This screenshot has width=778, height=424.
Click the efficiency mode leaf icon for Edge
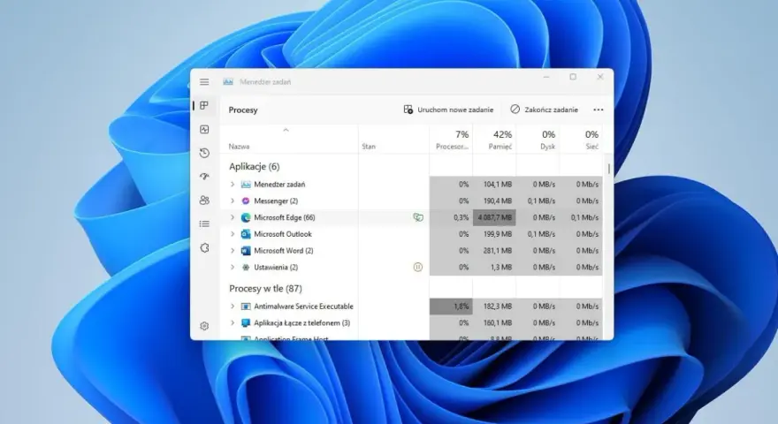418,217
